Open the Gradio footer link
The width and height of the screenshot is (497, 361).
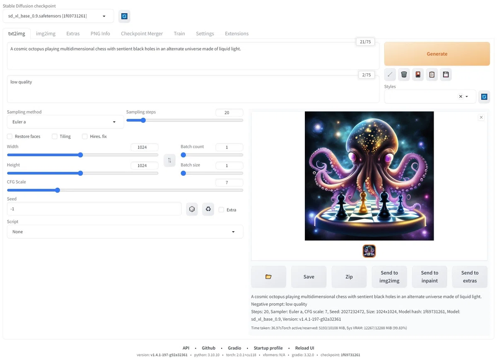pos(234,348)
